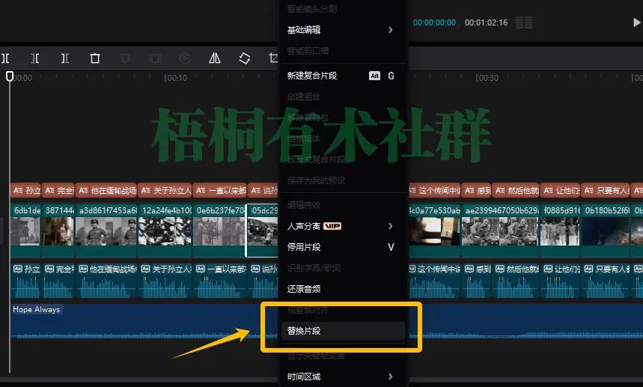This screenshot has width=643, height=387.
Task: Select the split clip tool in the timeline toolbar
Action: [5, 58]
